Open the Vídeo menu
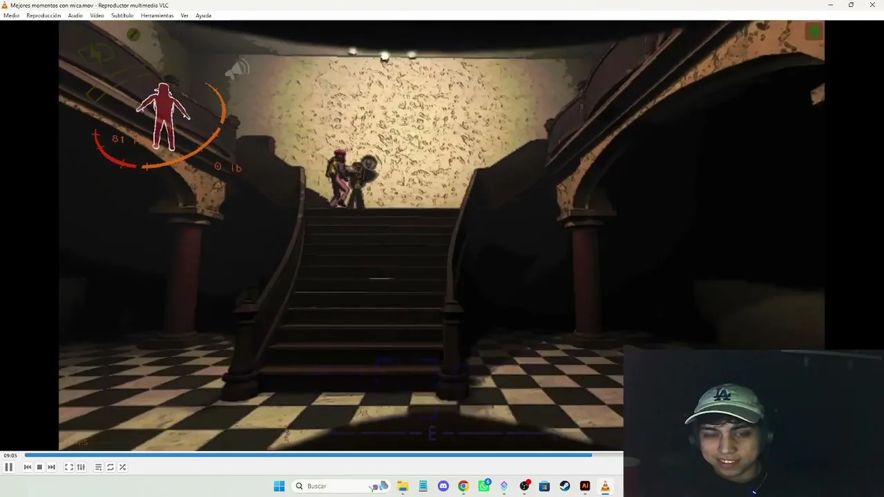 pos(97,15)
